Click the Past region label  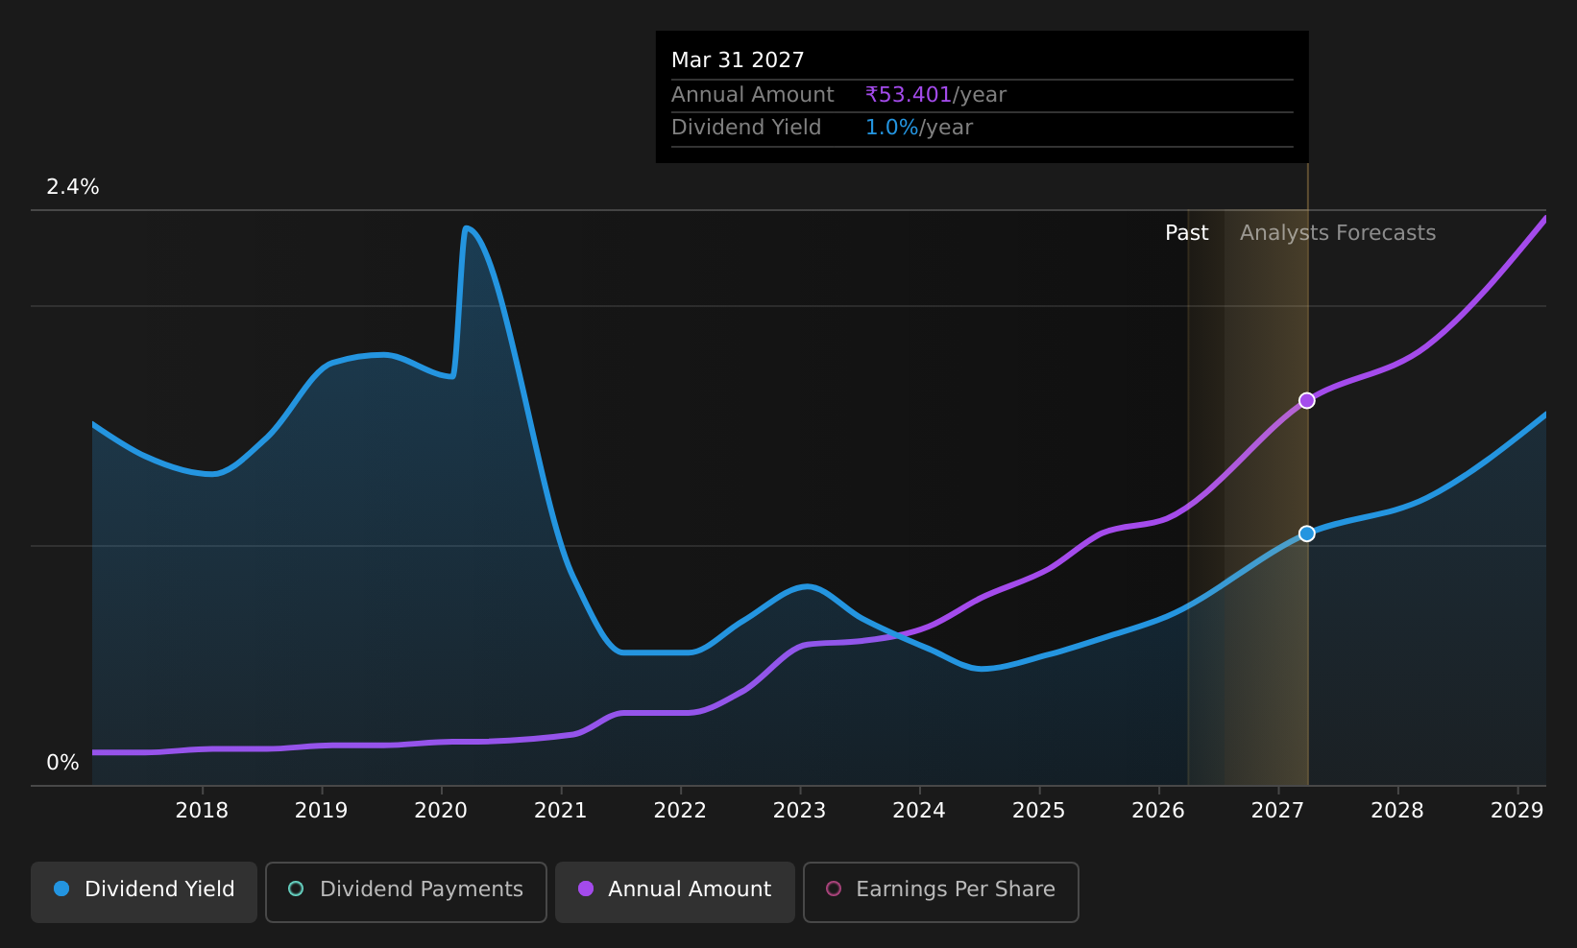(x=1186, y=233)
